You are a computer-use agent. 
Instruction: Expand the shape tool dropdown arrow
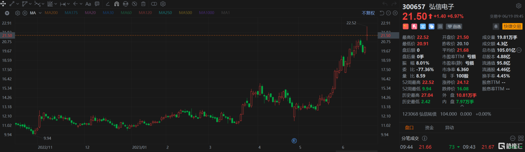pyautogui.click(x=30, y=4)
